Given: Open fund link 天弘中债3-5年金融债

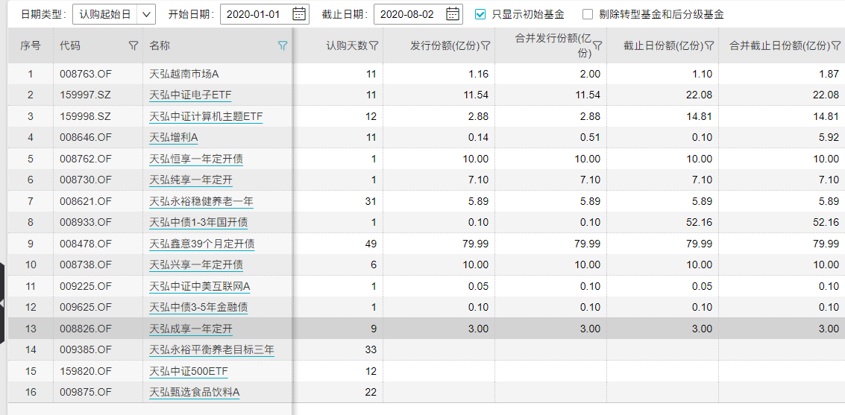Looking at the screenshot, I should (x=198, y=308).
